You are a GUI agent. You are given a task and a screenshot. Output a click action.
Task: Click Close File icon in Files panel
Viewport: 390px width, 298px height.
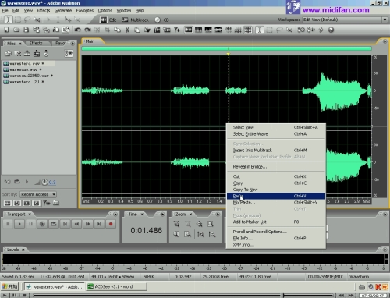[x=17, y=54]
